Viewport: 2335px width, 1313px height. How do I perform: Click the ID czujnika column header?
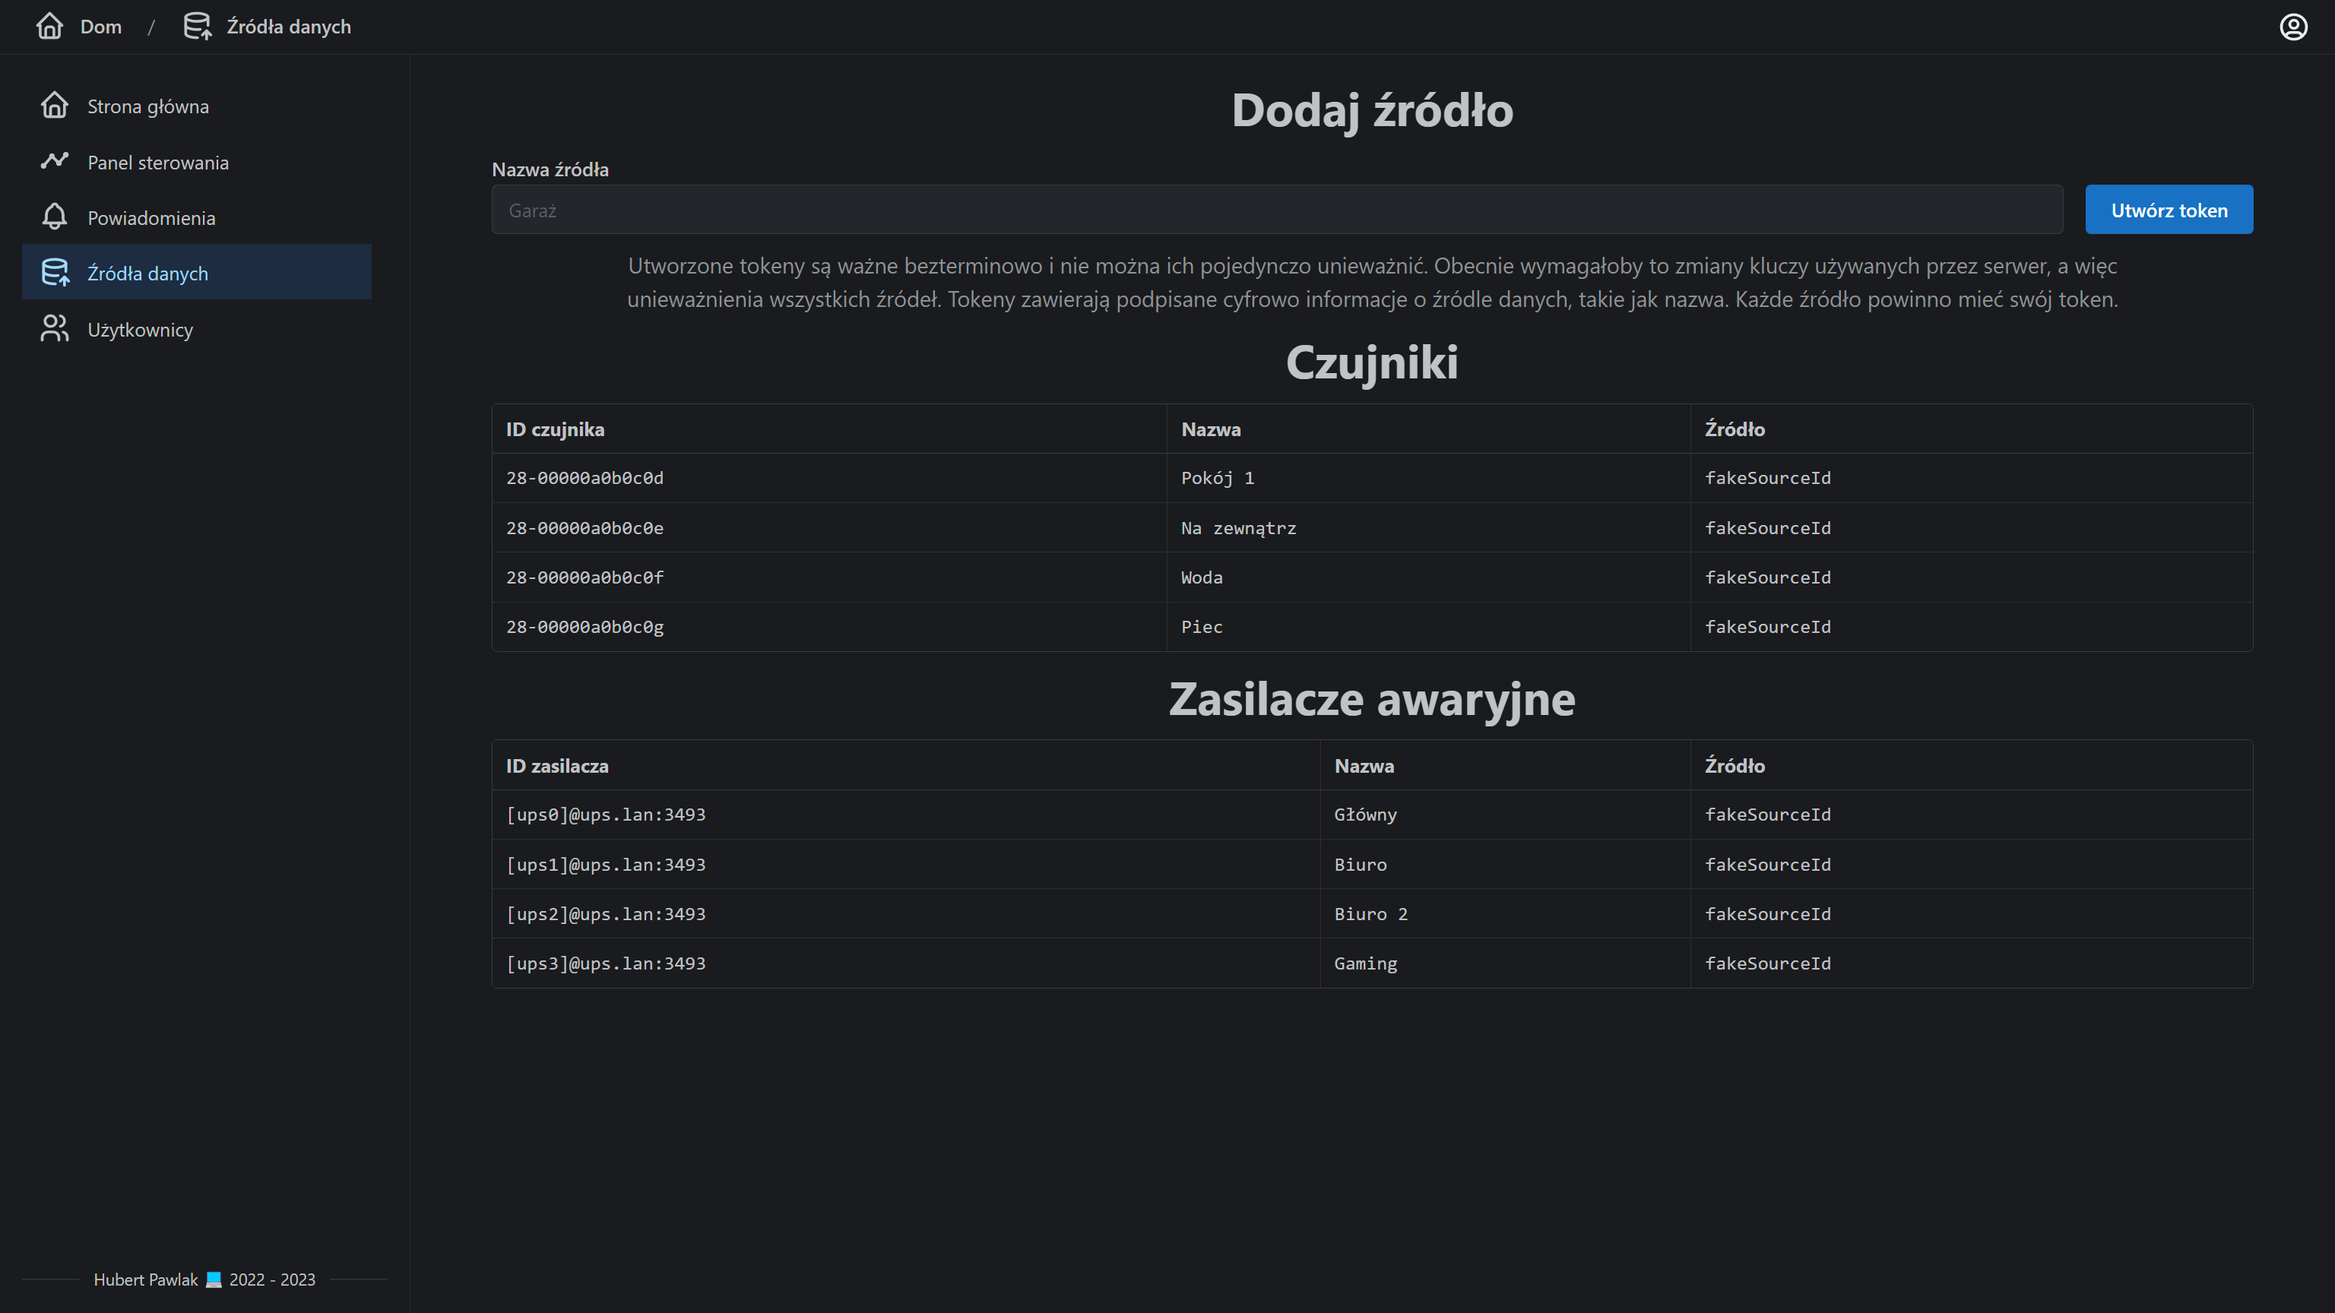tap(555, 429)
